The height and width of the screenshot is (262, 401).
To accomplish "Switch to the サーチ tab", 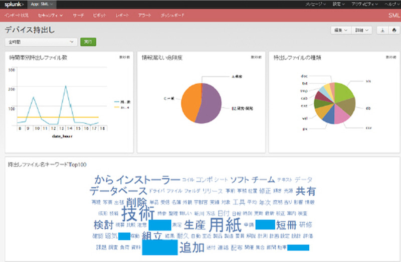I will coord(78,15).
